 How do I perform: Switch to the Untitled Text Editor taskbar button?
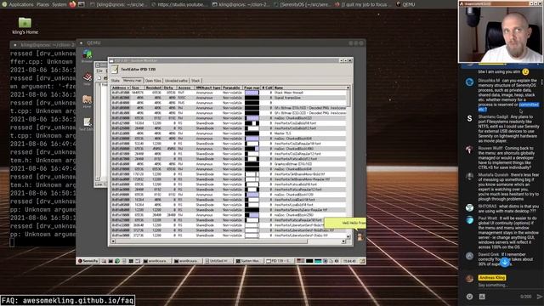point(219,261)
